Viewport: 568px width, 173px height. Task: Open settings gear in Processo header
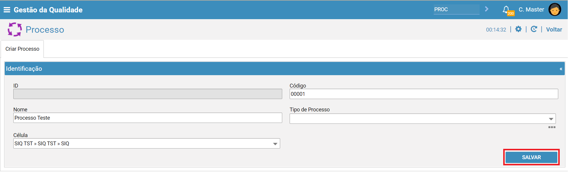tap(518, 29)
